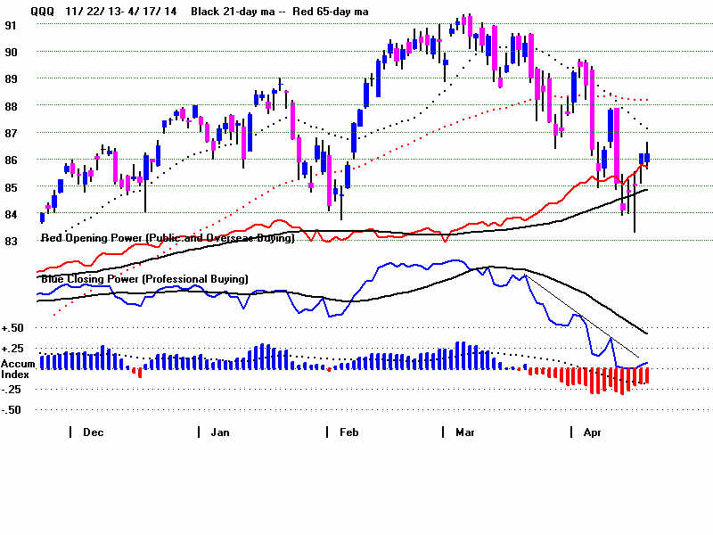Click the 'Red 65-day ma' legend text
This screenshot has height=535, width=713.
tap(331, 12)
